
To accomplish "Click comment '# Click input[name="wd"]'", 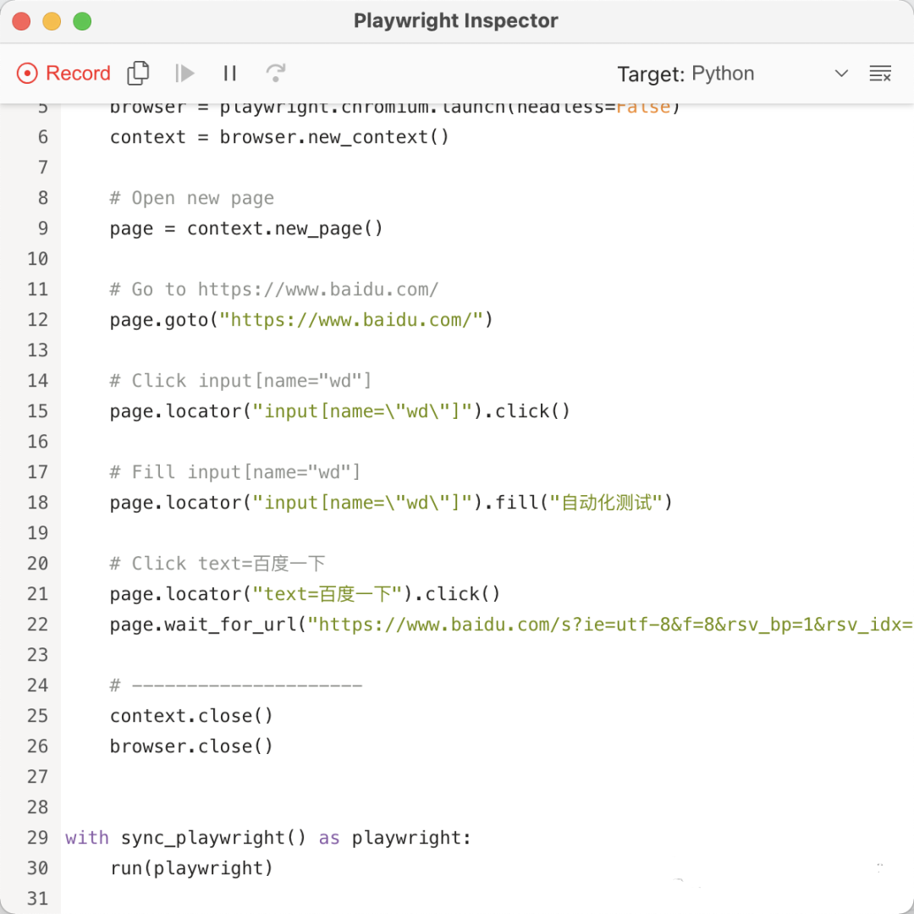I will pyautogui.click(x=240, y=381).
